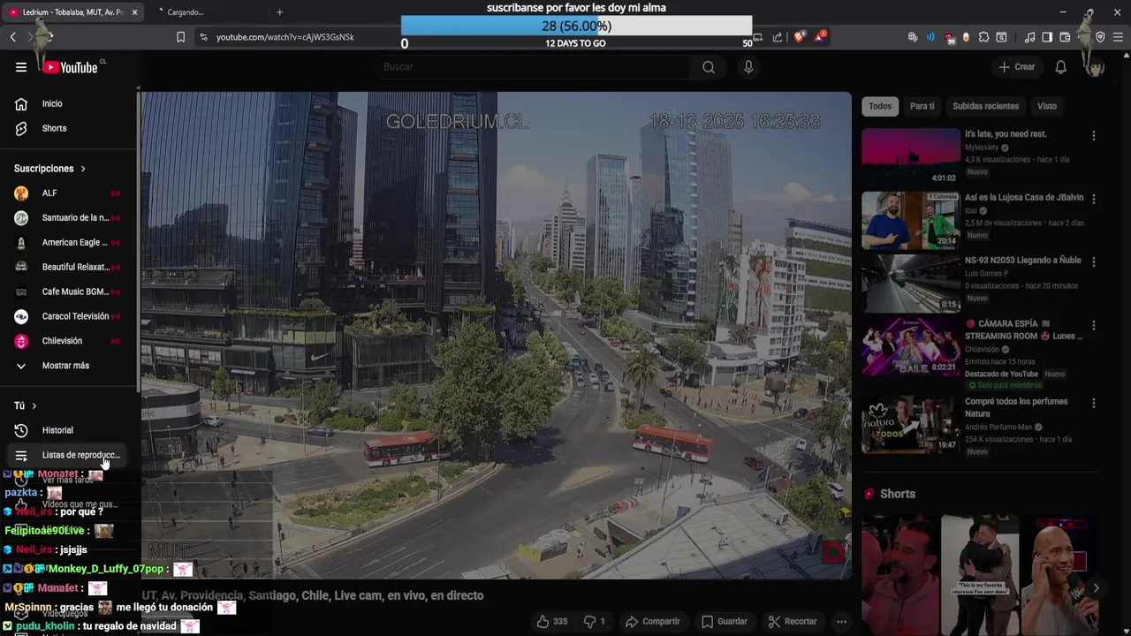Start voice search with microphone icon
This screenshot has height=636, width=1131.
click(x=748, y=67)
